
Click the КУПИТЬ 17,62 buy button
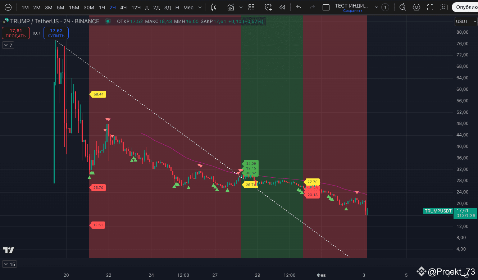(x=56, y=33)
